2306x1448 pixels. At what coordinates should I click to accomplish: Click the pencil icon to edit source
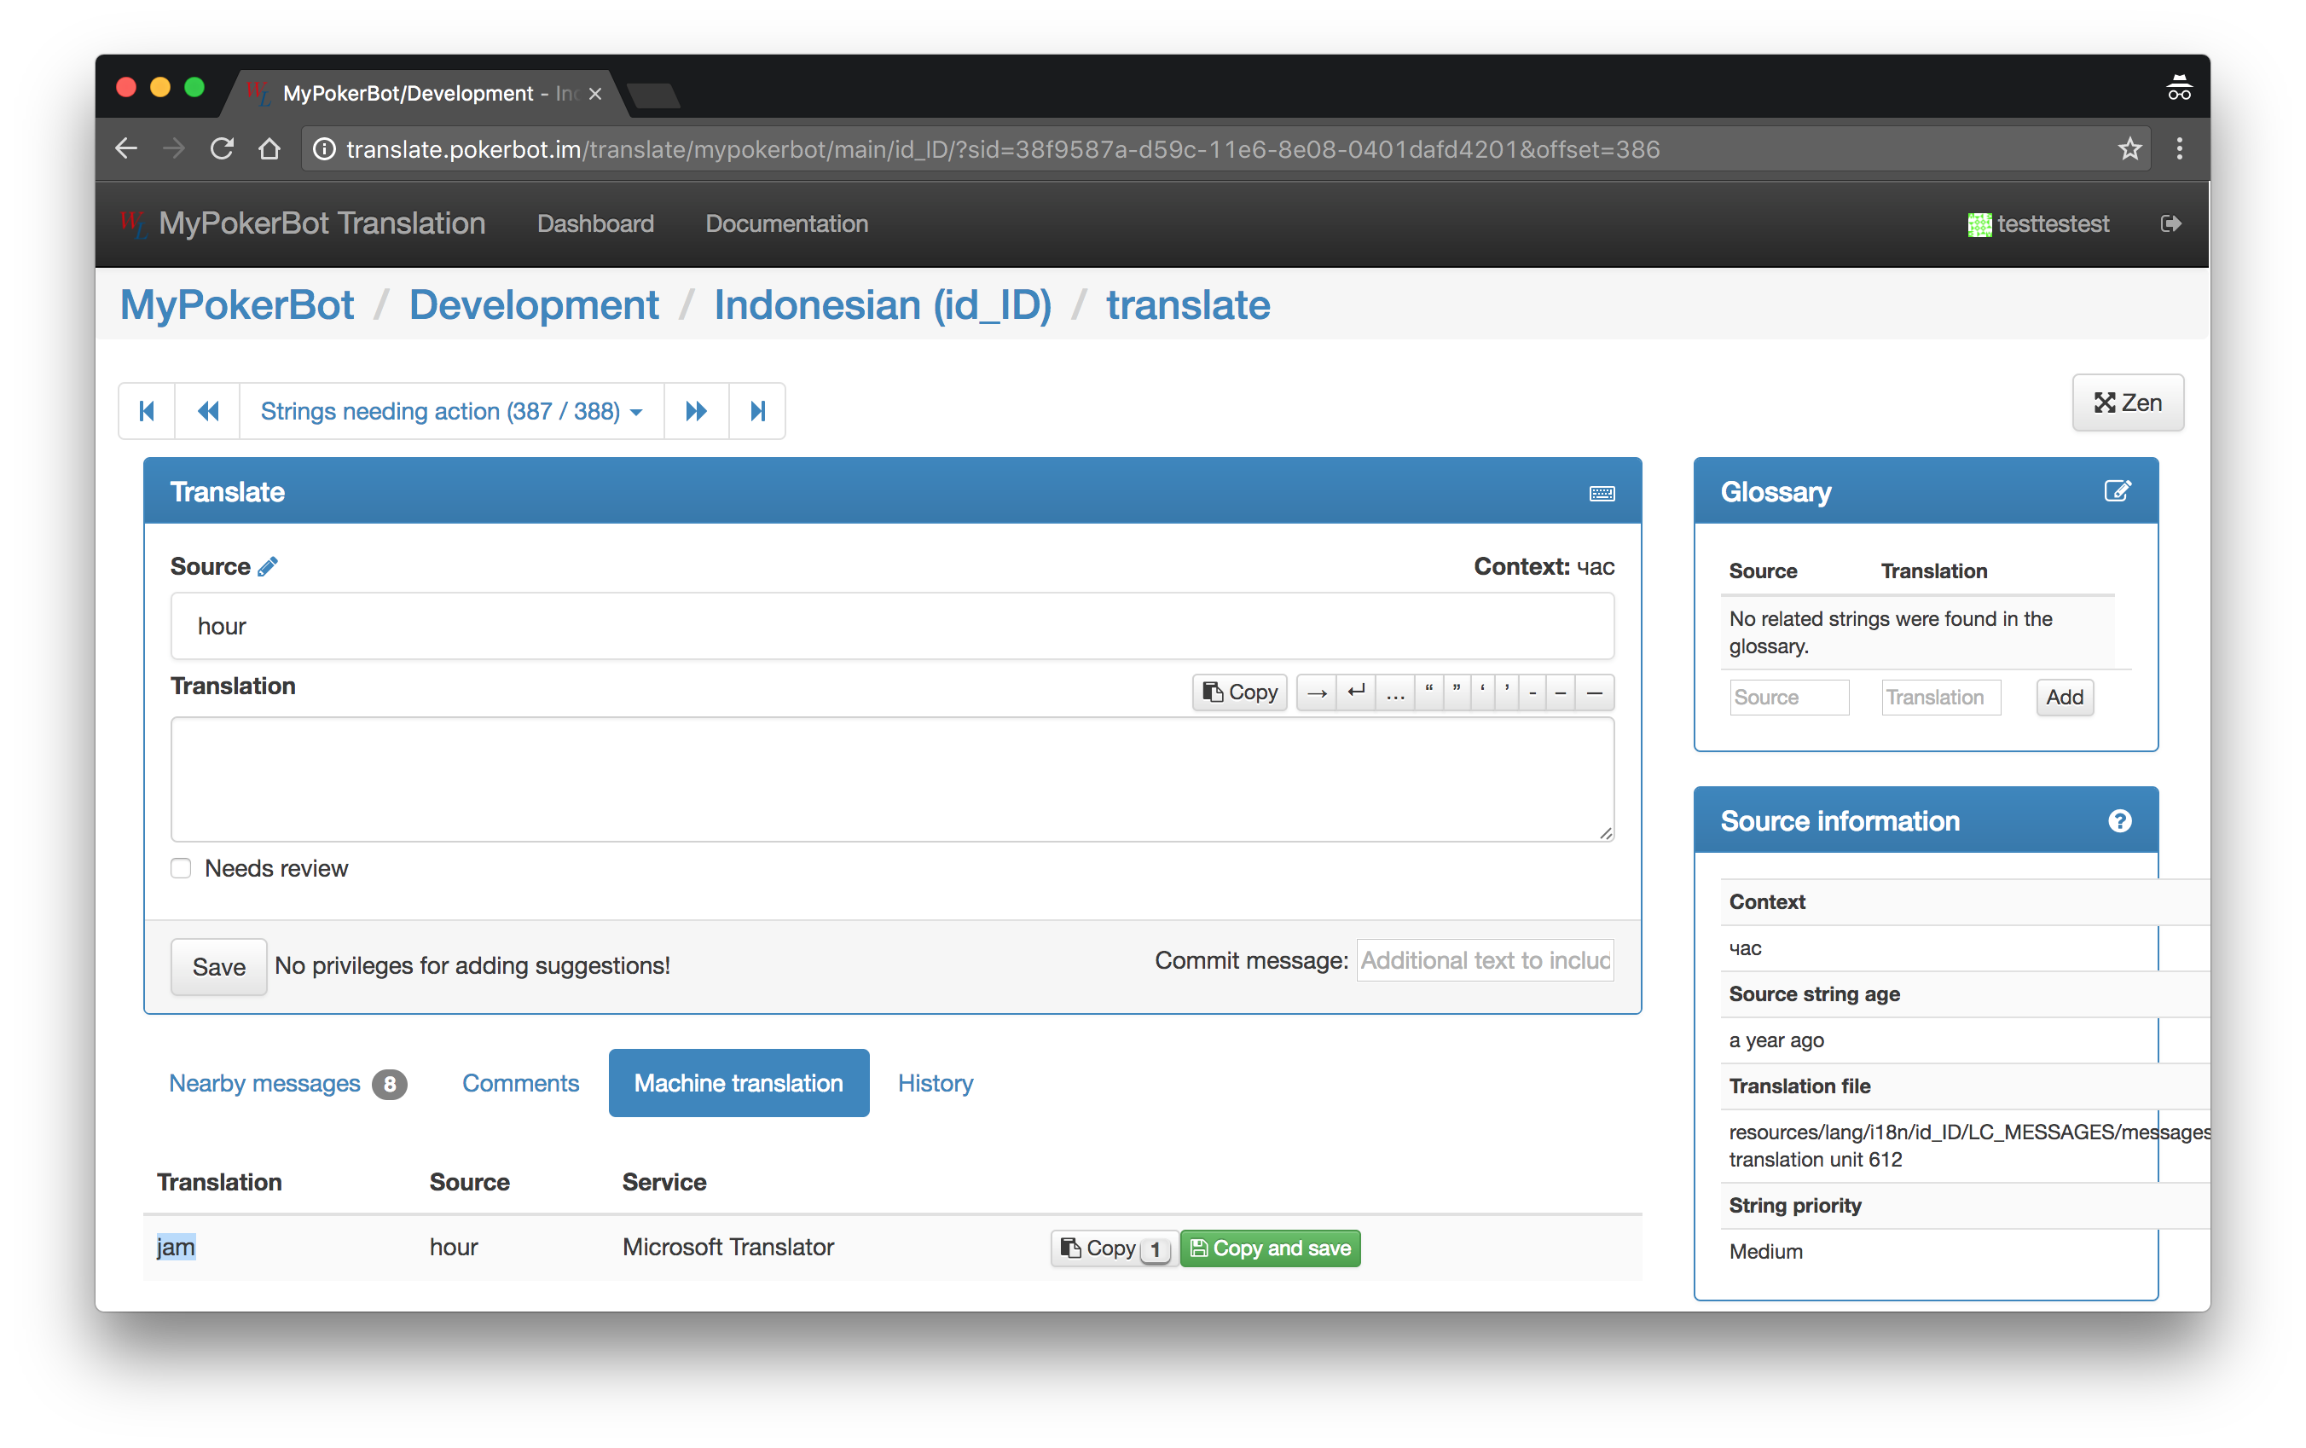(x=268, y=567)
